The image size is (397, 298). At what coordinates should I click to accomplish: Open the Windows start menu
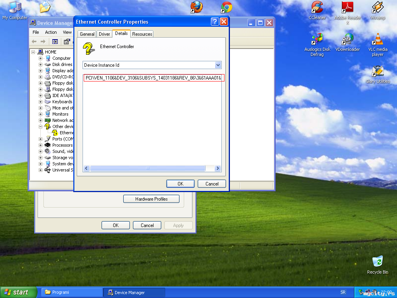18,292
